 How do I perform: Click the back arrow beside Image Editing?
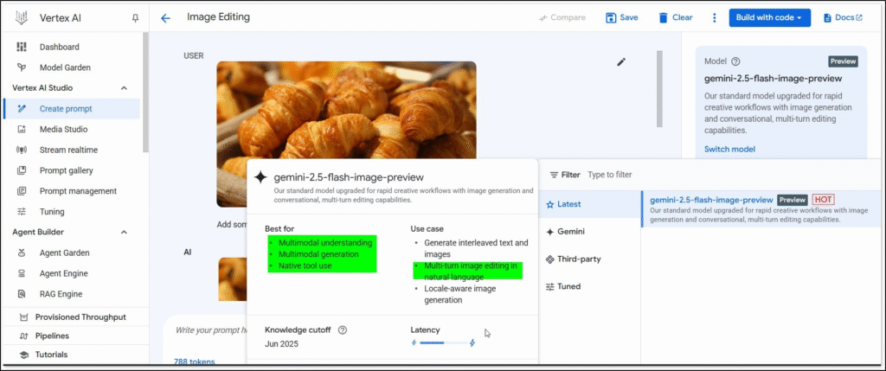click(x=166, y=17)
